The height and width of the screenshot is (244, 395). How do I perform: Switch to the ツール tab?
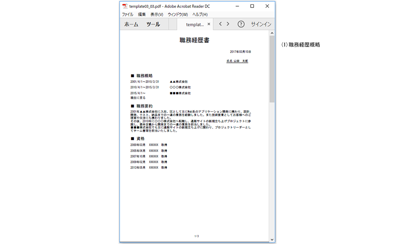point(153,24)
